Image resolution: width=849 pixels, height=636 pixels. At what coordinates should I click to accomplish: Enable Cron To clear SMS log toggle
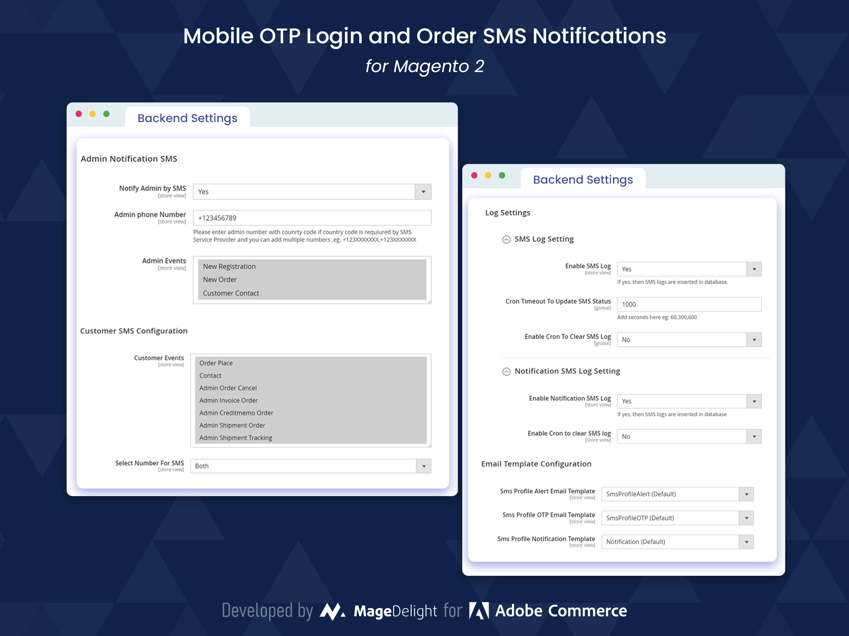[x=689, y=438]
